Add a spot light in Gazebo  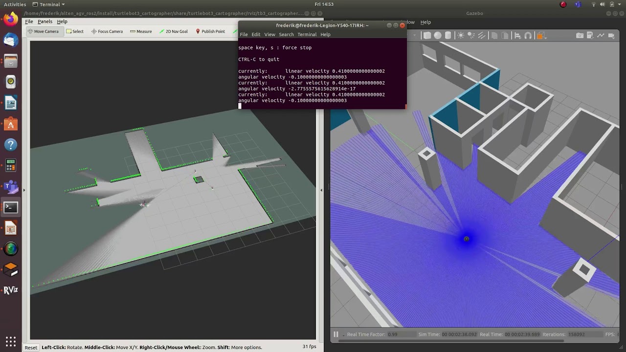pyautogui.click(x=471, y=35)
